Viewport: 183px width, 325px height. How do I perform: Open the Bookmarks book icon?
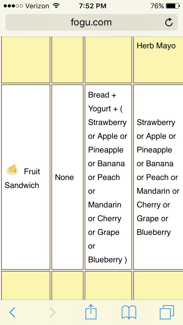coord(128,312)
